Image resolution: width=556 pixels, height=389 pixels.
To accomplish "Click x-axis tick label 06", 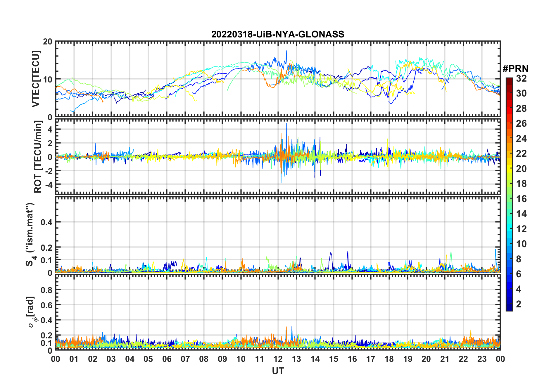I will point(167,359).
